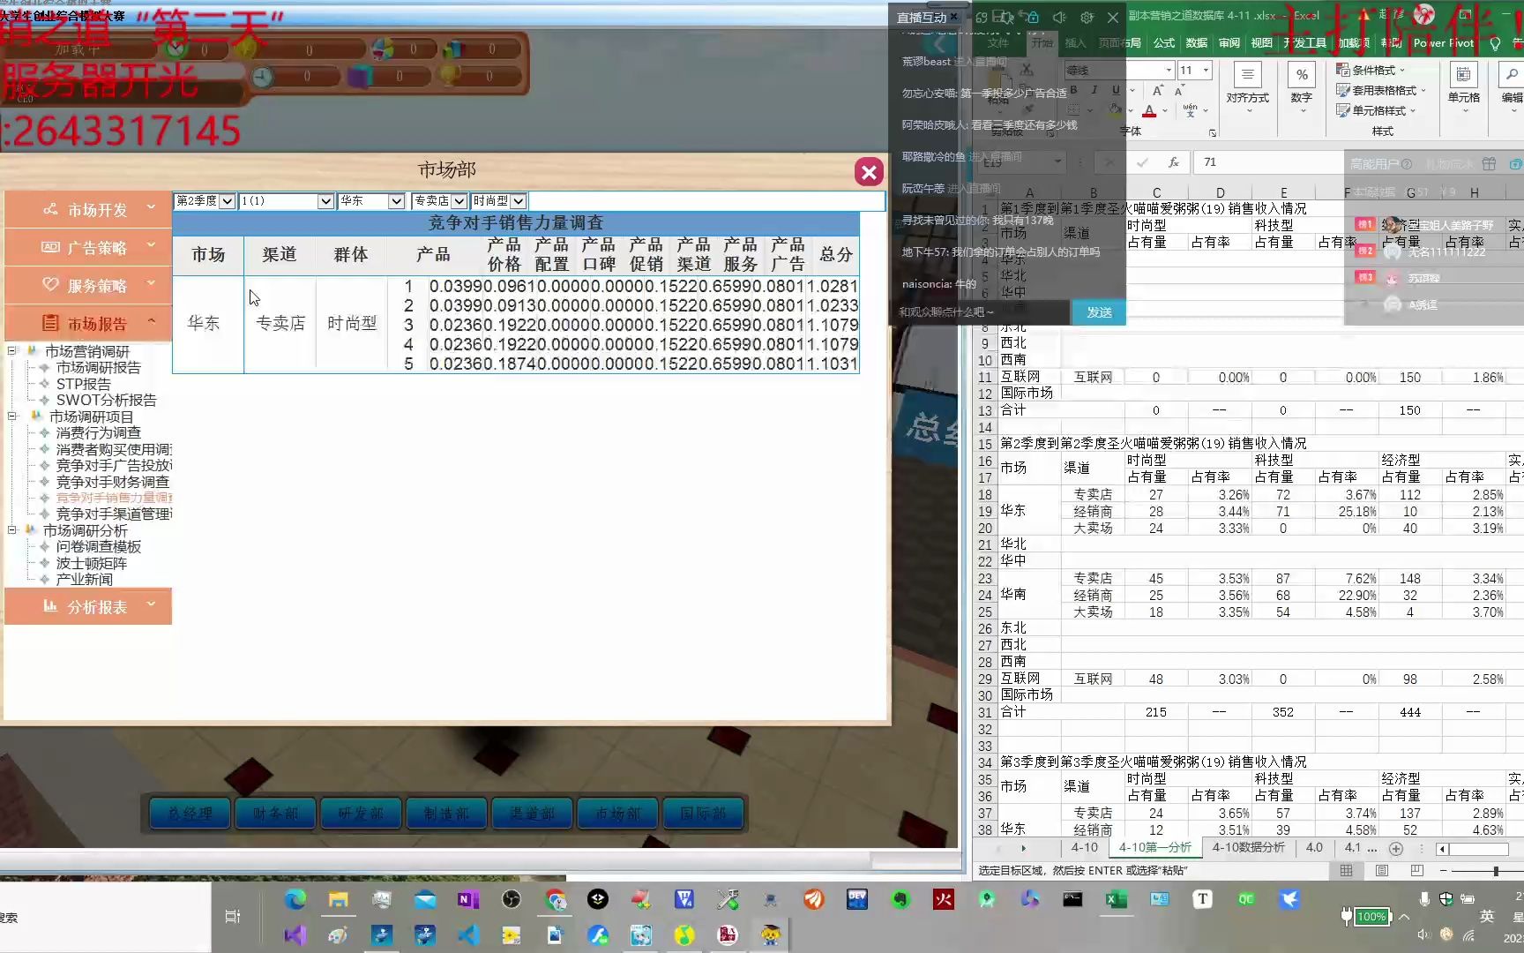The width and height of the screenshot is (1524, 953).
Task: Click the lightbulb Tell Me icon
Action: point(1495,42)
